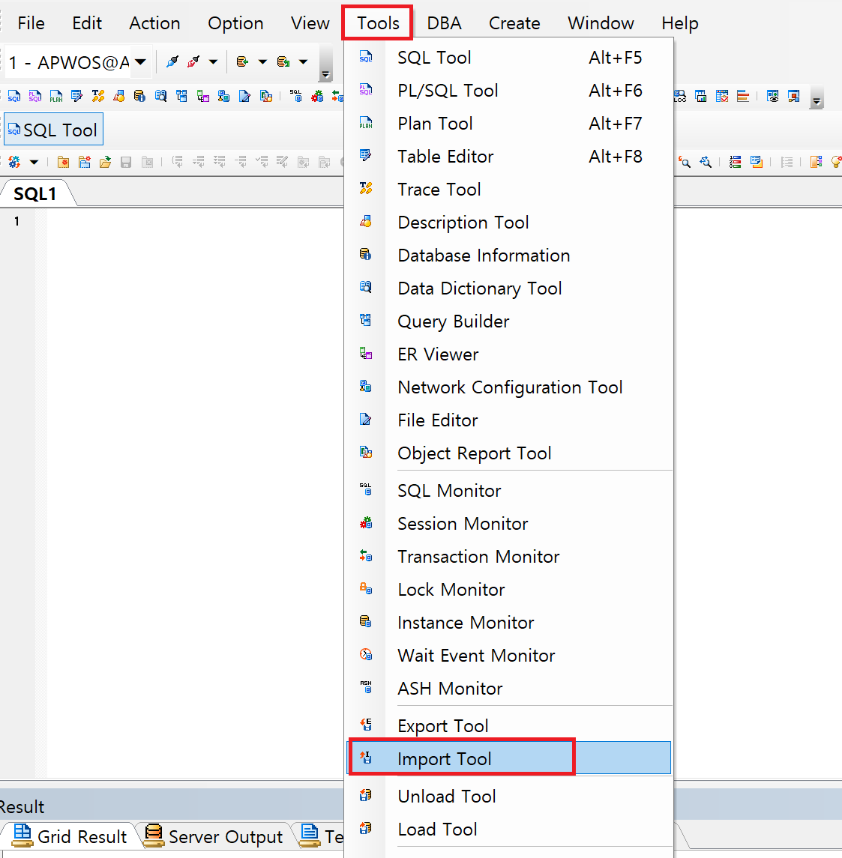
Task: Open Table Editor via the toolbar icon
Action: [x=76, y=97]
